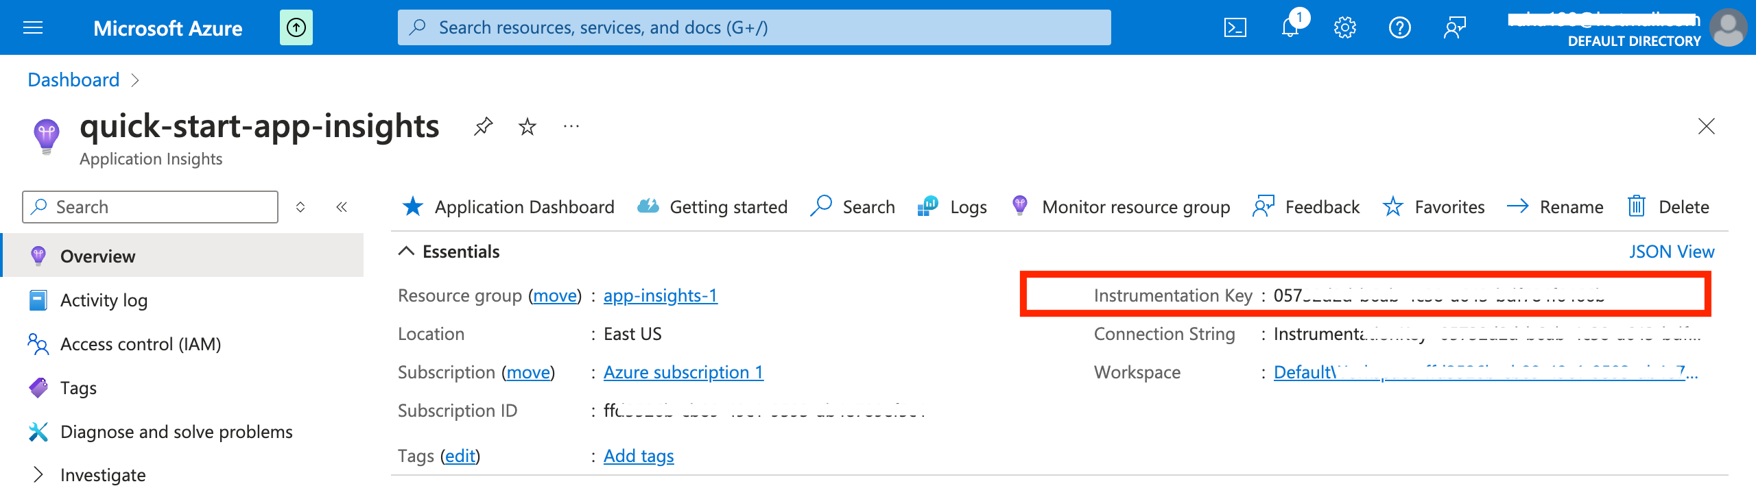Open JSON View link
The width and height of the screenshot is (1756, 486).
[x=1672, y=252]
